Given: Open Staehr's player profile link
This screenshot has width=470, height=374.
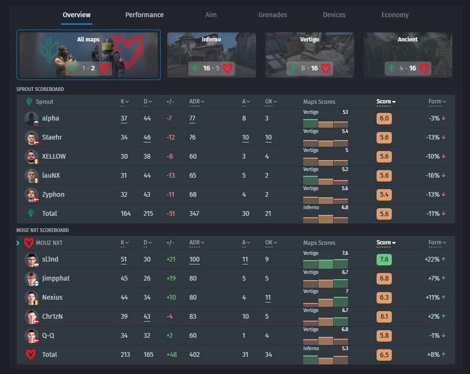Looking at the screenshot, I should point(52,137).
